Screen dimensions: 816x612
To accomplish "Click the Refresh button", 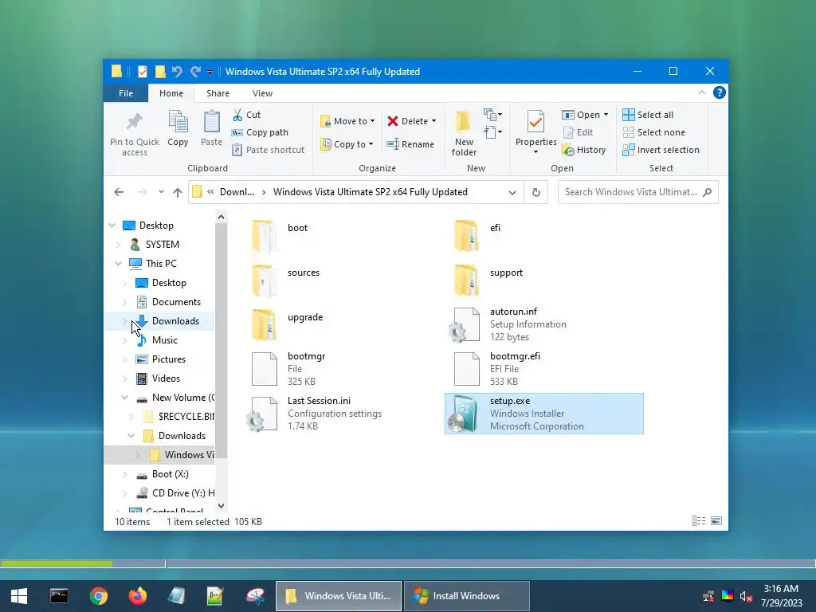I will [x=536, y=193].
